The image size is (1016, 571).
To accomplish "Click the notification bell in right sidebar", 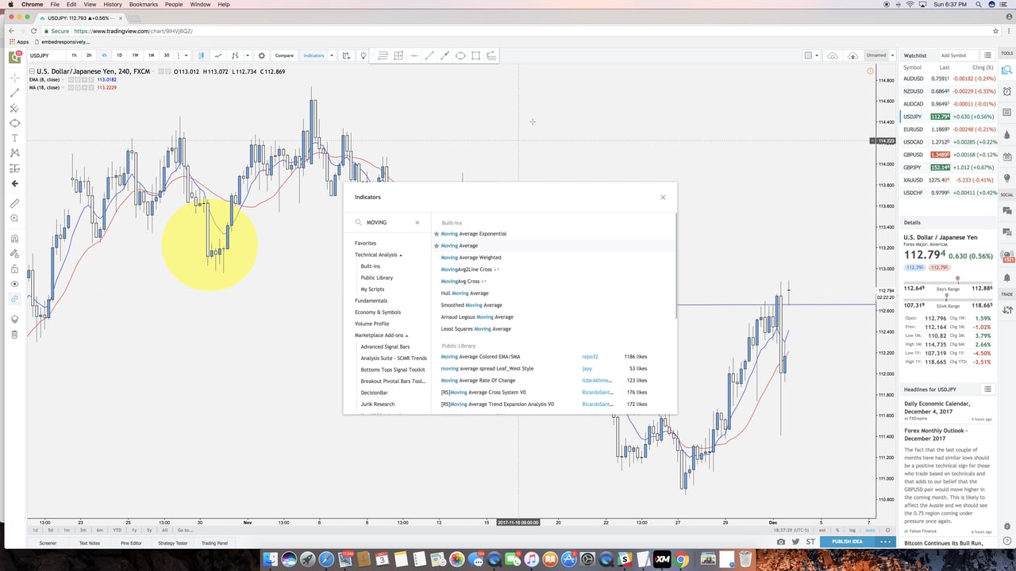I will pyautogui.click(x=1007, y=278).
